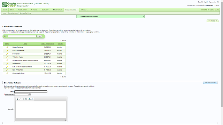This screenshot has height=125, width=223.
Task: Go to the Facturación module
Action: pyautogui.click(x=200, y=6)
